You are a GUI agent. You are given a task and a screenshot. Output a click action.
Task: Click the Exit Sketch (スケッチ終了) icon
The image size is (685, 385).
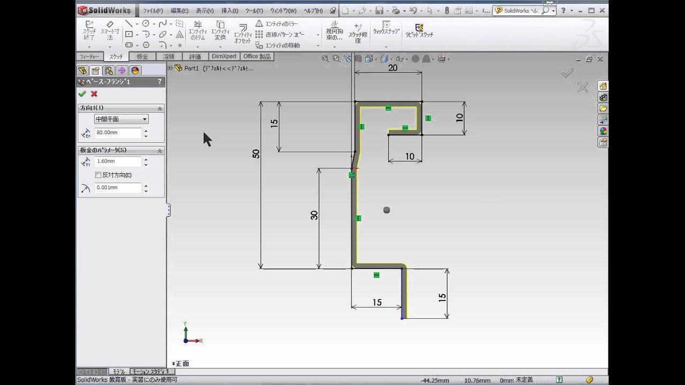89,30
